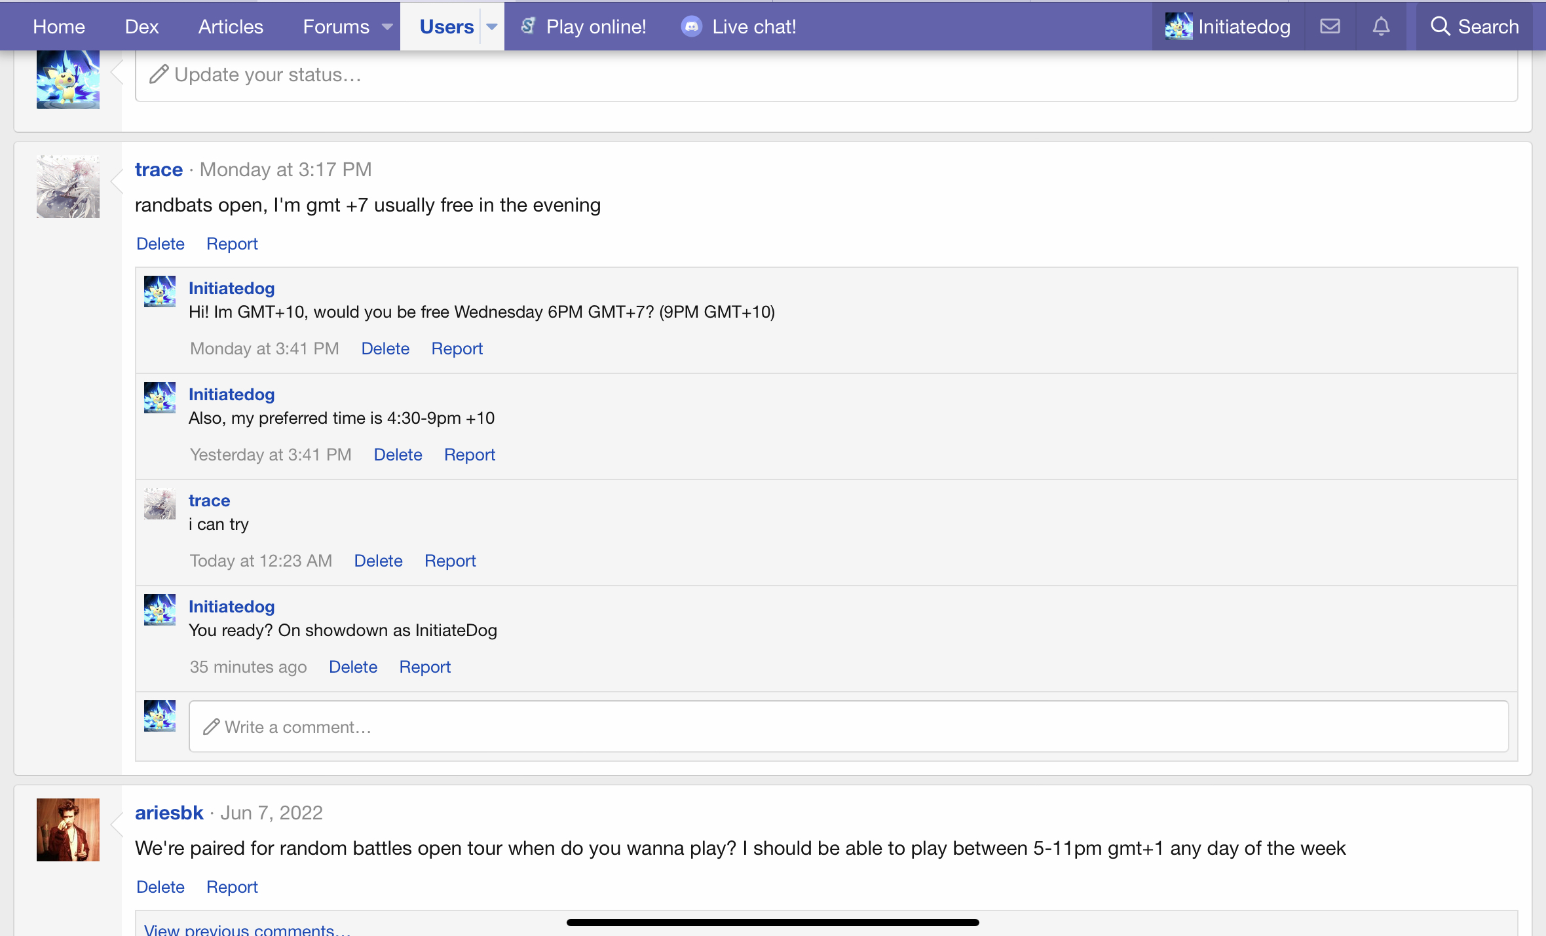This screenshot has width=1546, height=936.
Task: Open the Articles menu item
Action: (x=231, y=27)
